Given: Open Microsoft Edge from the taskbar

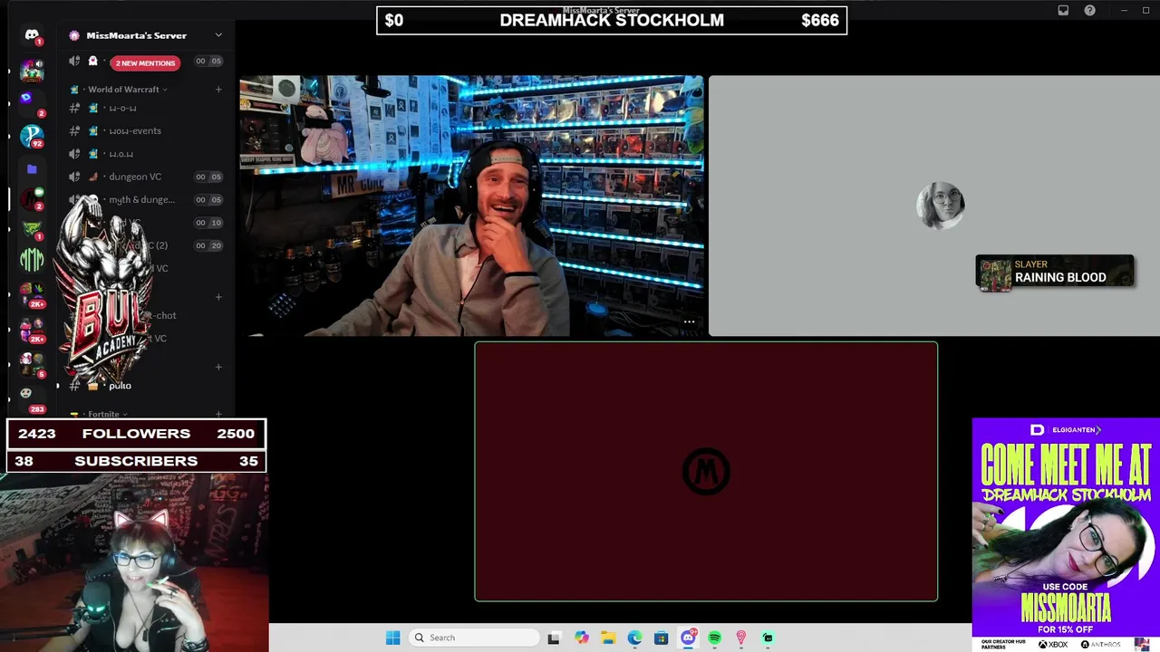Looking at the screenshot, I should pyautogui.click(x=634, y=638).
